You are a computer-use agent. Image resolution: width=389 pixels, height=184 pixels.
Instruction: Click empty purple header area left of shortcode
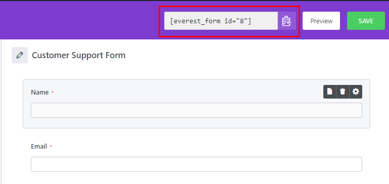click(x=79, y=21)
